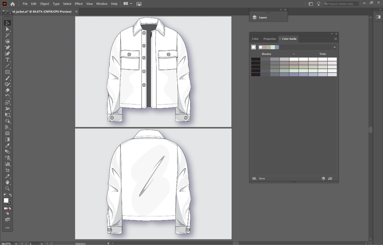
Task: Open the Layers panel
Action: (262, 17)
